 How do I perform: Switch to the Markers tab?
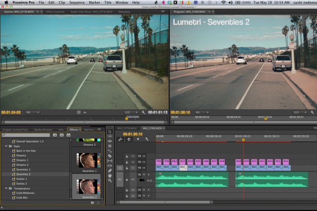coord(89,130)
